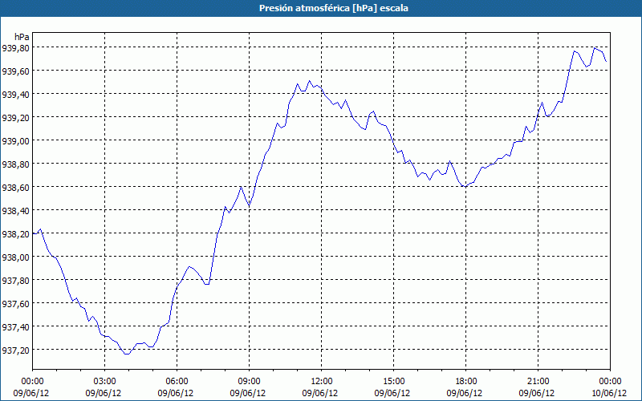Click the 15:00 time axis label
Viewport: 642px width, 401px height.
pos(394,382)
